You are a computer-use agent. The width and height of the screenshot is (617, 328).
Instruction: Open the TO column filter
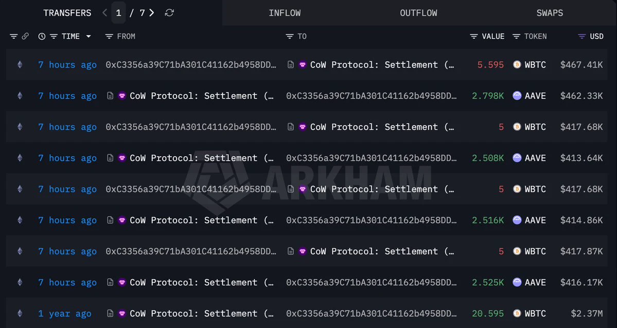(290, 36)
